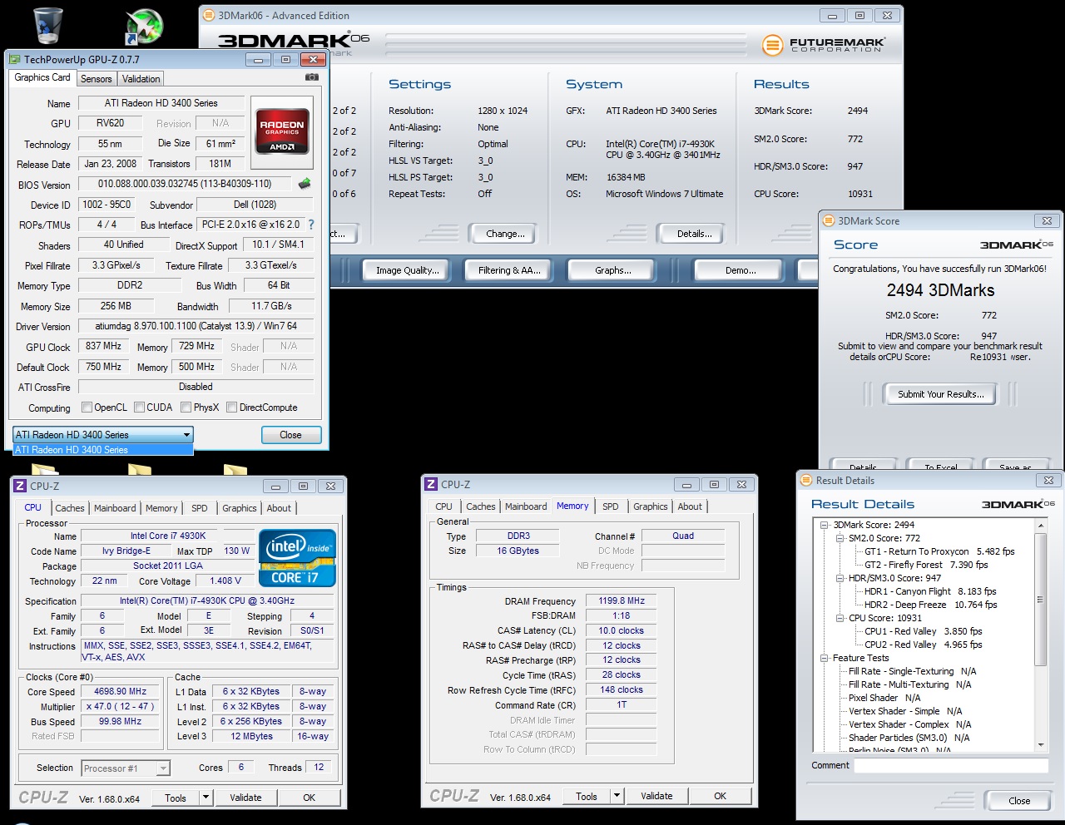Select Pixel Shader feature test row
The image size is (1065, 825).
click(x=884, y=698)
